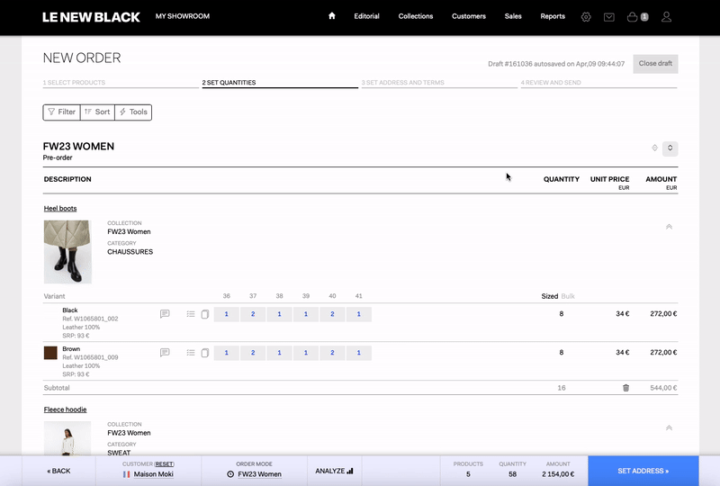Go to step 1 Select Products
Screen dimensions: 720x486
point(121,83)
